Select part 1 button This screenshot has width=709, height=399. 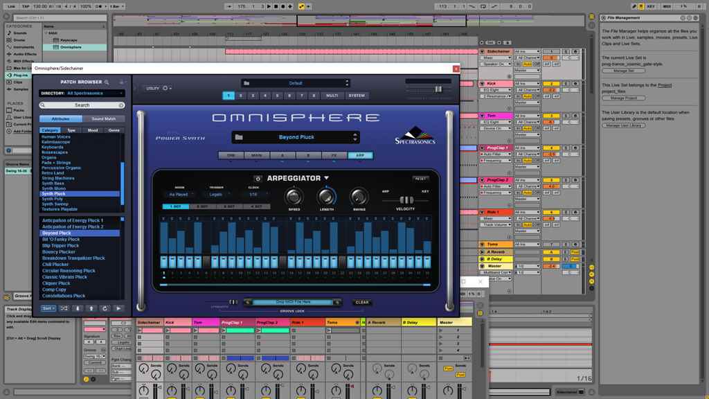coord(228,96)
